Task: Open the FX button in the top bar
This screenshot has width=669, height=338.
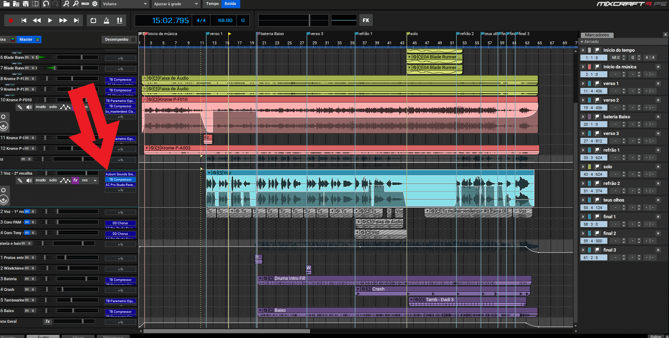Action: 366,21
